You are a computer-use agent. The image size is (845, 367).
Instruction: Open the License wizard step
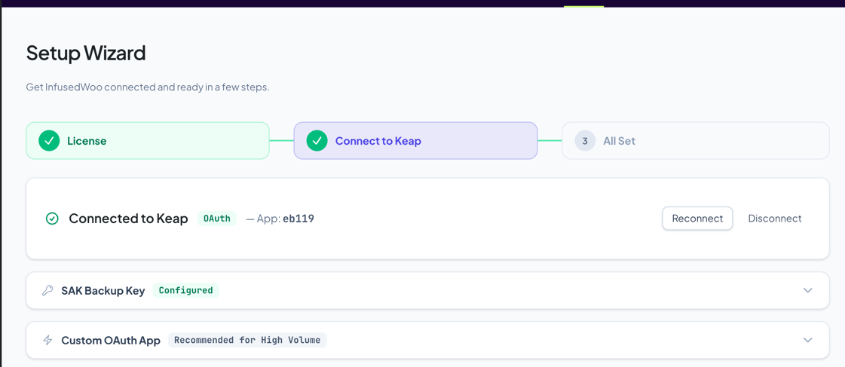click(x=148, y=141)
